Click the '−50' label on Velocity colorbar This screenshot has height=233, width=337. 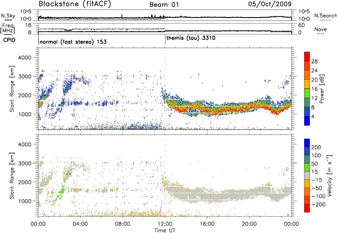pos(317,188)
